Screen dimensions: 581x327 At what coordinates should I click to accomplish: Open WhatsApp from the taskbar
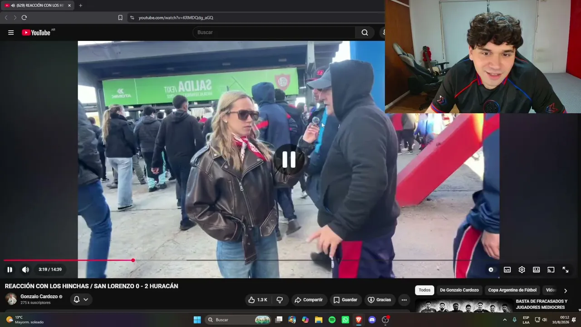click(x=345, y=320)
